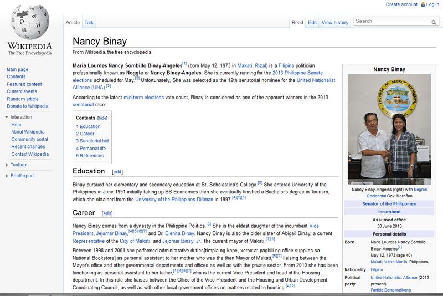Open Contact Wikipedia sidebar link
This screenshot has width=443, height=296.
tap(30, 154)
